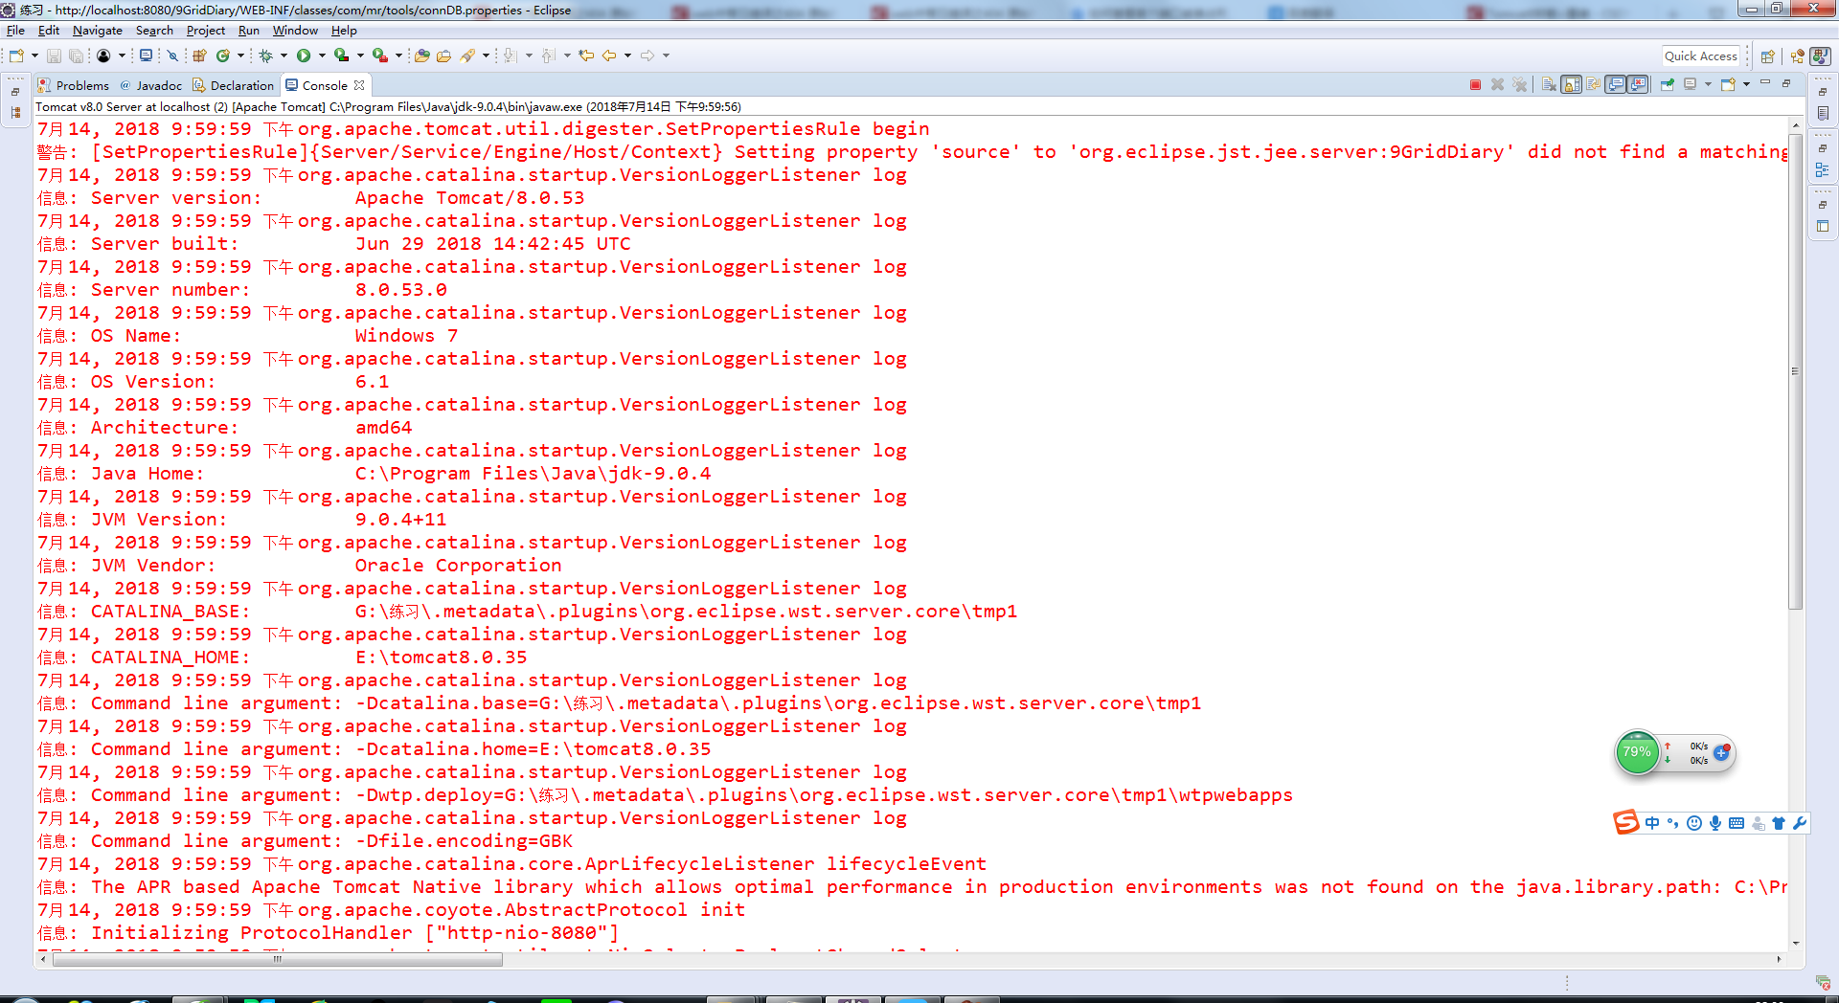Click the New Java Class icon
Viewport: 1839px width, 1003px height.
click(223, 56)
